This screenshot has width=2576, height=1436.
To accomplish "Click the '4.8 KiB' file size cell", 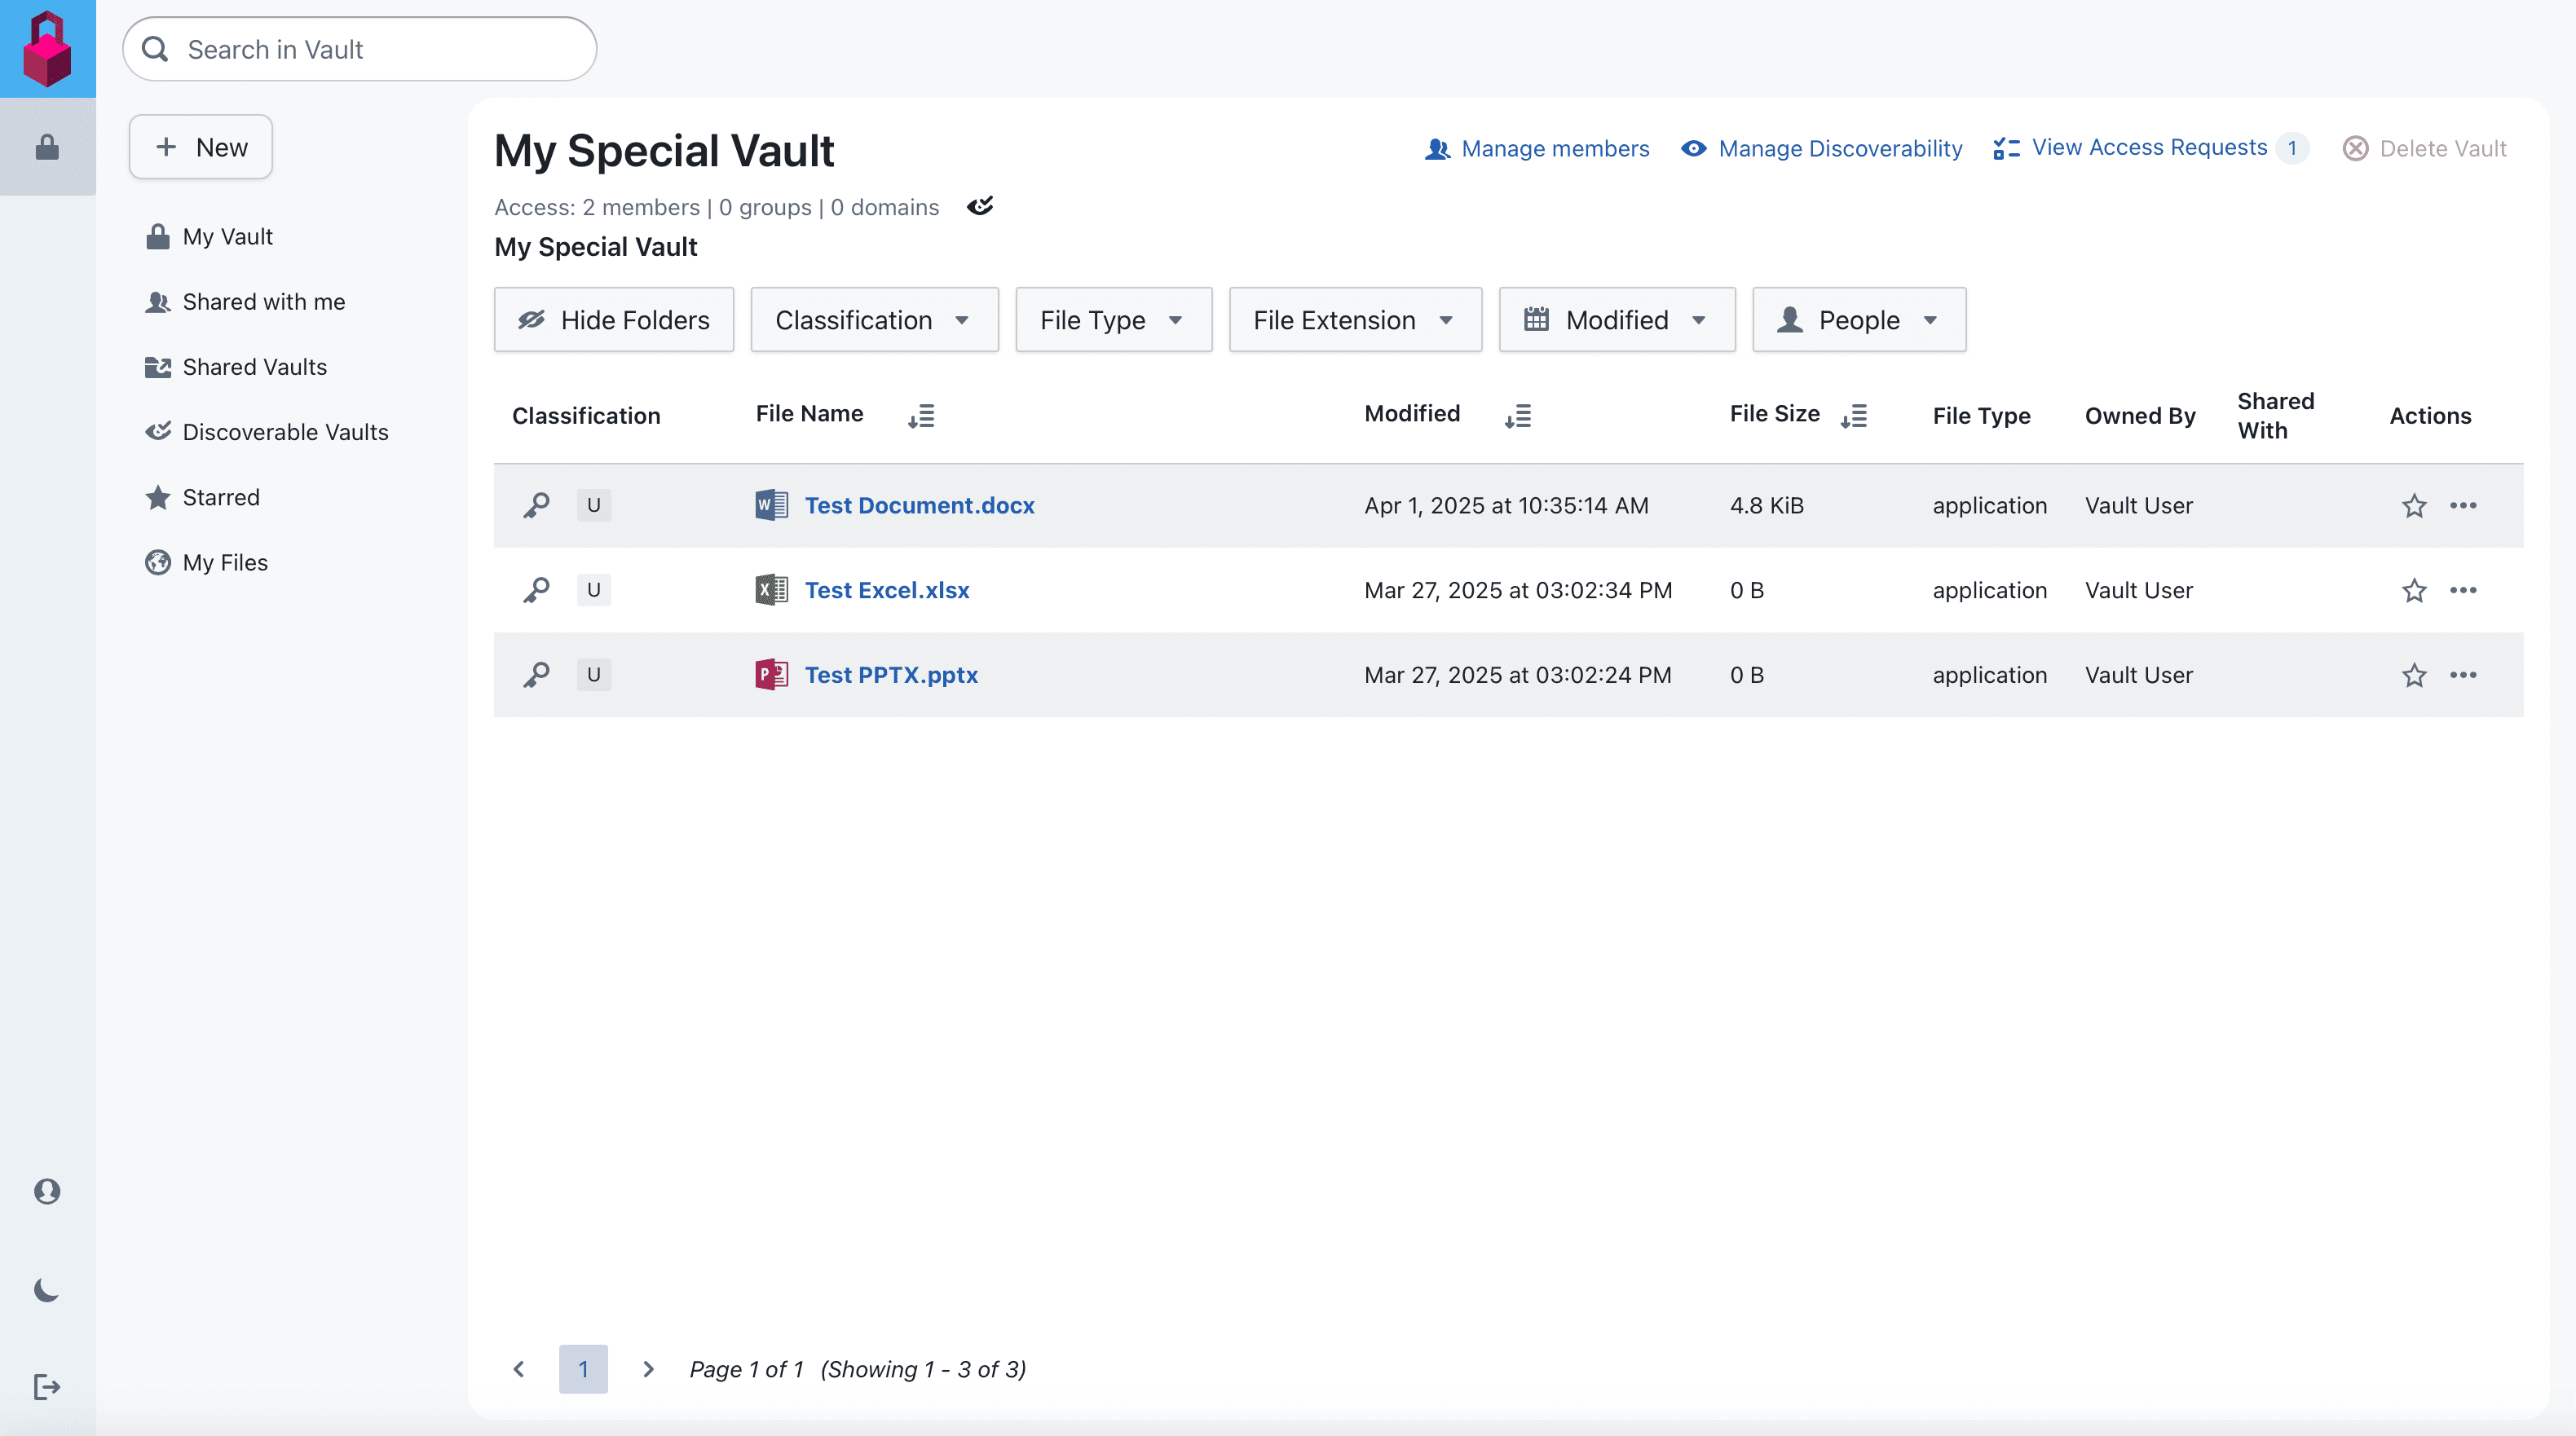I will 1767,505.
